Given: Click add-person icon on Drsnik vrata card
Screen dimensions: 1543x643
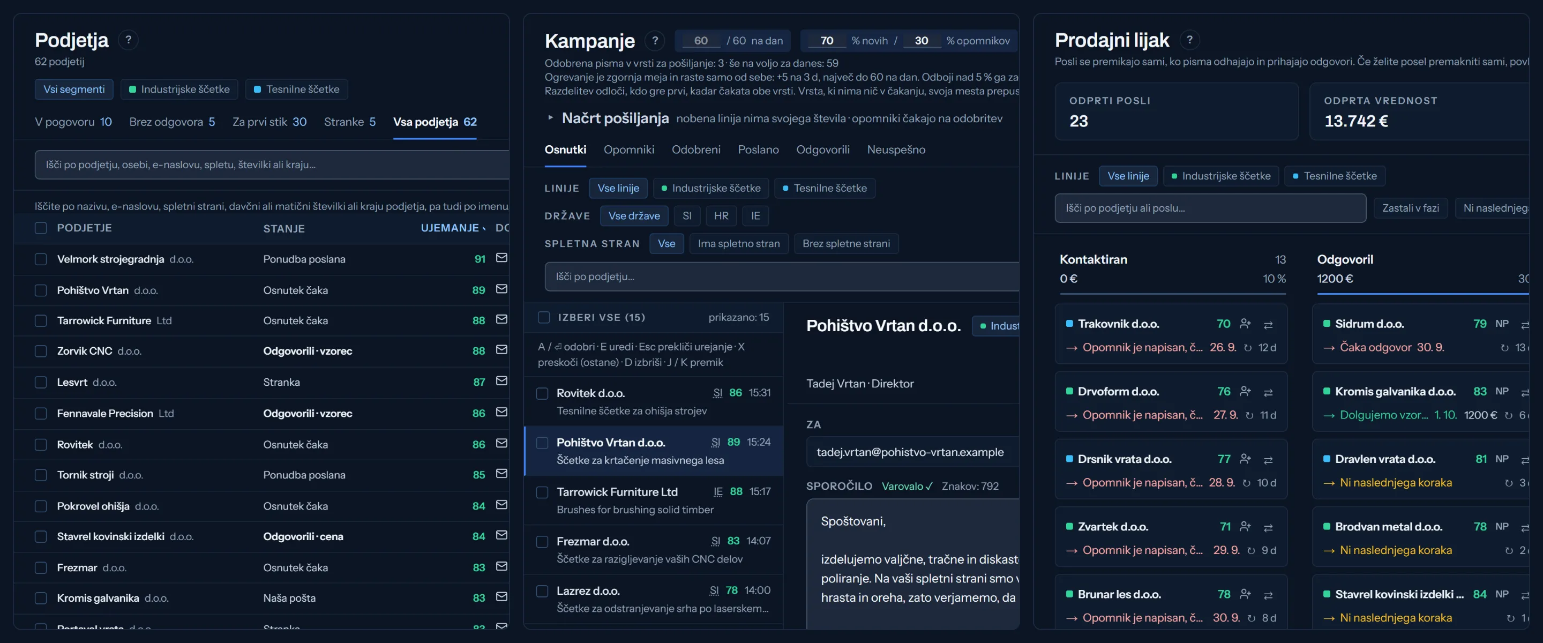Looking at the screenshot, I should point(1245,459).
